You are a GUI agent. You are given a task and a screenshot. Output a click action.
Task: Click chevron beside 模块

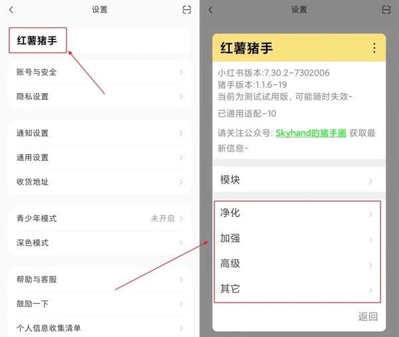click(370, 181)
